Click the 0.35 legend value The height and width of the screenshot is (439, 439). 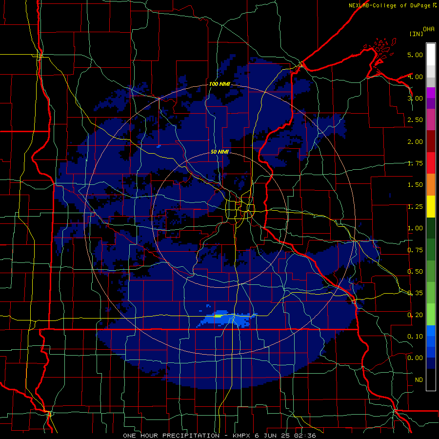click(415, 293)
